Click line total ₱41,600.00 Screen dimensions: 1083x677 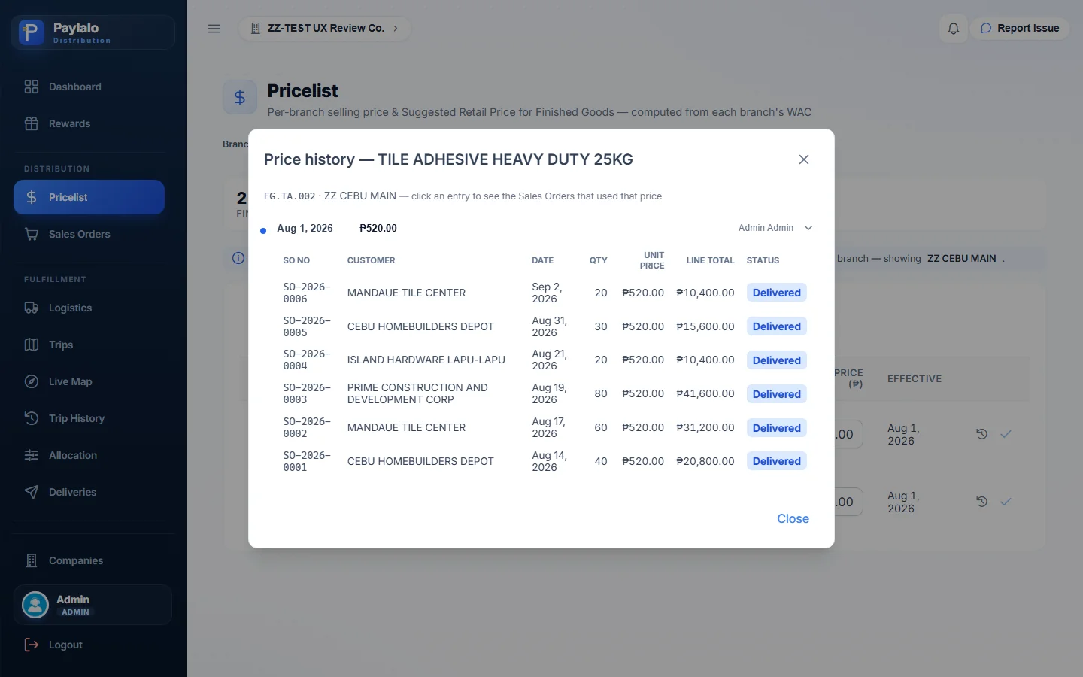[705, 393]
